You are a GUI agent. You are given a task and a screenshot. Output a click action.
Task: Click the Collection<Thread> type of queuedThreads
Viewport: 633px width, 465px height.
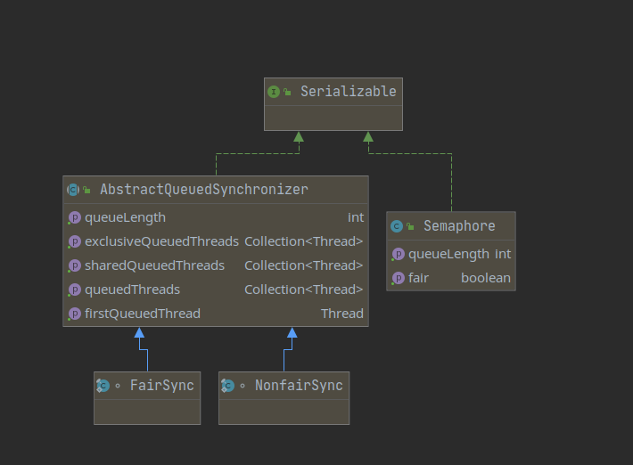tap(304, 290)
